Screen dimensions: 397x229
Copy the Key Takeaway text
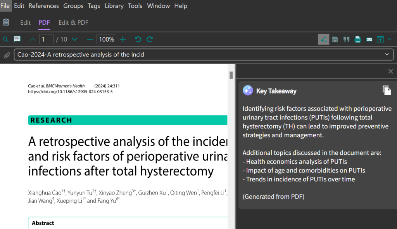click(x=387, y=90)
